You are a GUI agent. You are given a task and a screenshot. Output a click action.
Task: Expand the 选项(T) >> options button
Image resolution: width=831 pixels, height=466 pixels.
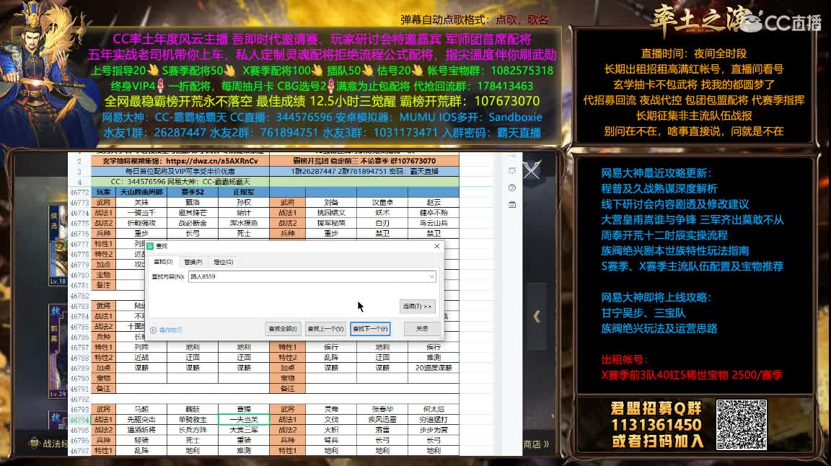click(x=417, y=306)
